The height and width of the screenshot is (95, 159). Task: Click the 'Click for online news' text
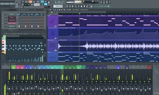pos(100,6)
